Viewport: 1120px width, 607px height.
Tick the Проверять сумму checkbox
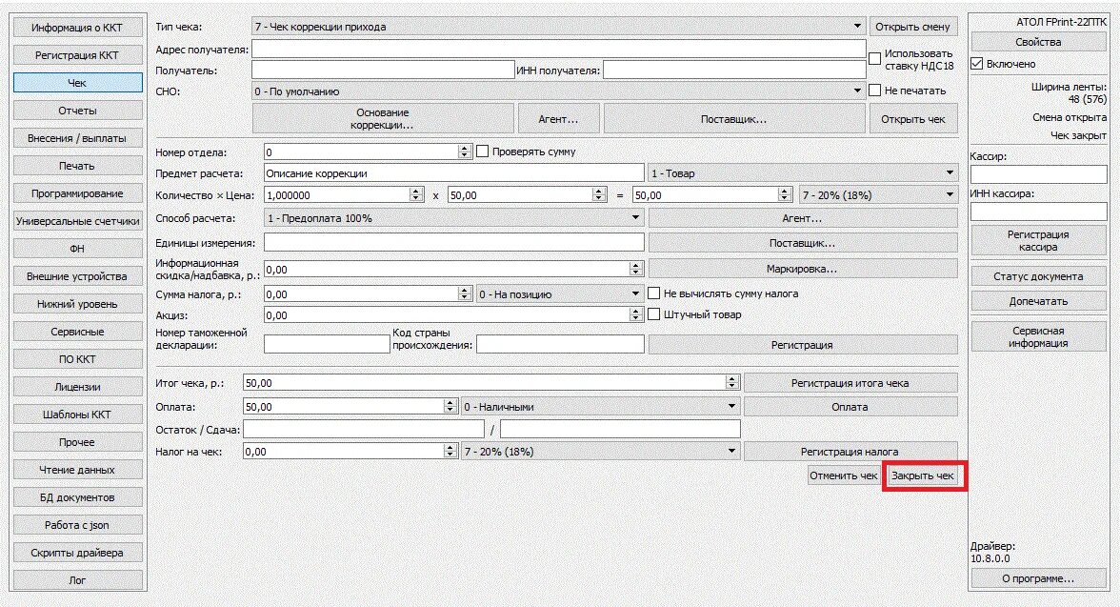coord(482,152)
